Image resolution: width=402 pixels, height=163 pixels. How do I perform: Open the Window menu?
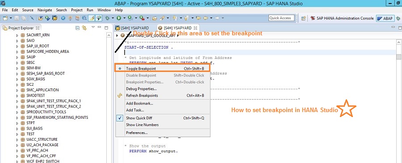click(104, 10)
